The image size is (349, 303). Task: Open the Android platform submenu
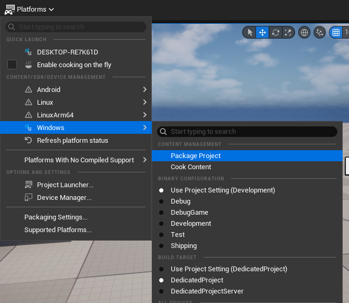click(x=76, y=89)
